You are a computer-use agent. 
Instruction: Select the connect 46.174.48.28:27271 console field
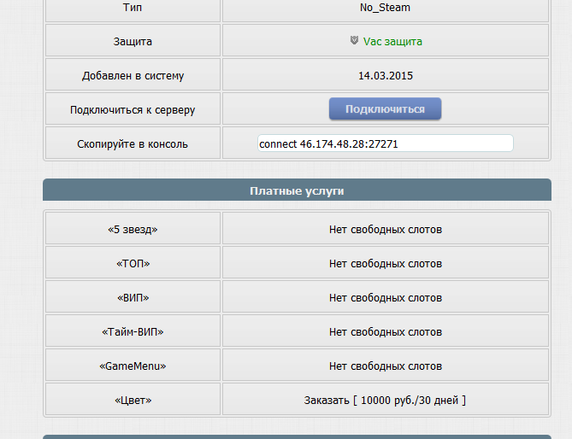(x=386, y=143)
